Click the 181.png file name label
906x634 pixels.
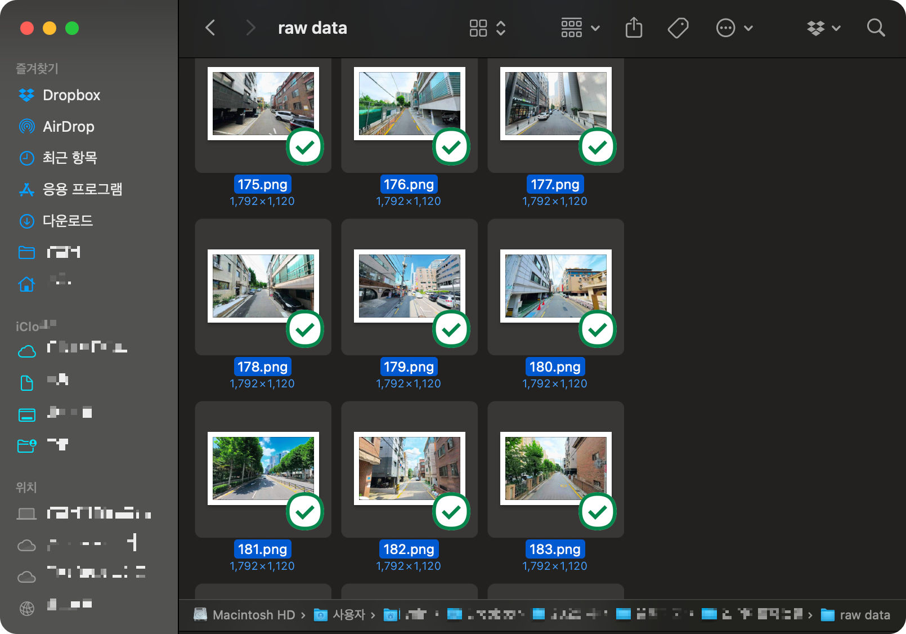tap(262, 549)
